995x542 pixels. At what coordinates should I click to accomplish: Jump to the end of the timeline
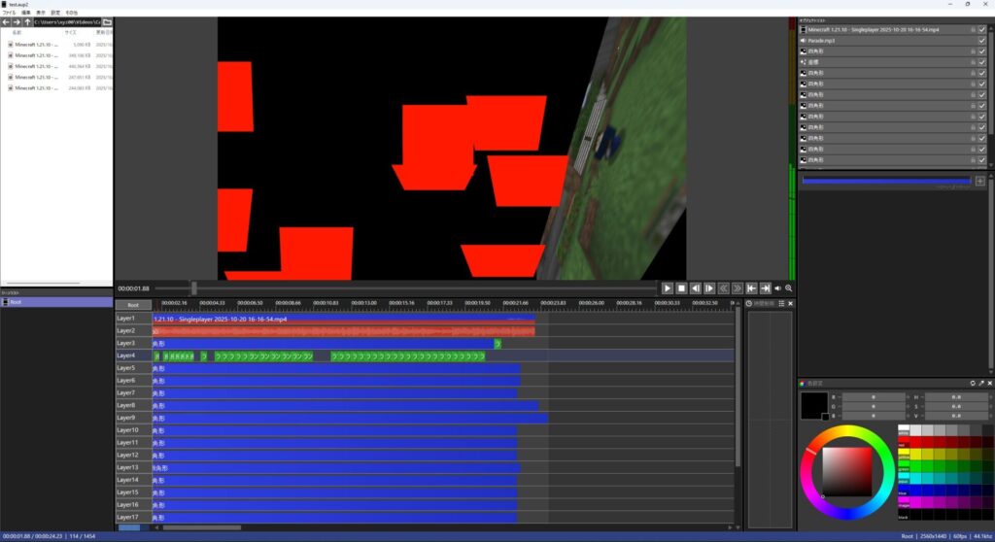click(x=765, y=288)
